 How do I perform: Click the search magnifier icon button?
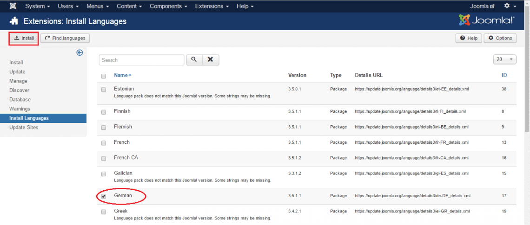pyautogui.click(x=194, y=60)
